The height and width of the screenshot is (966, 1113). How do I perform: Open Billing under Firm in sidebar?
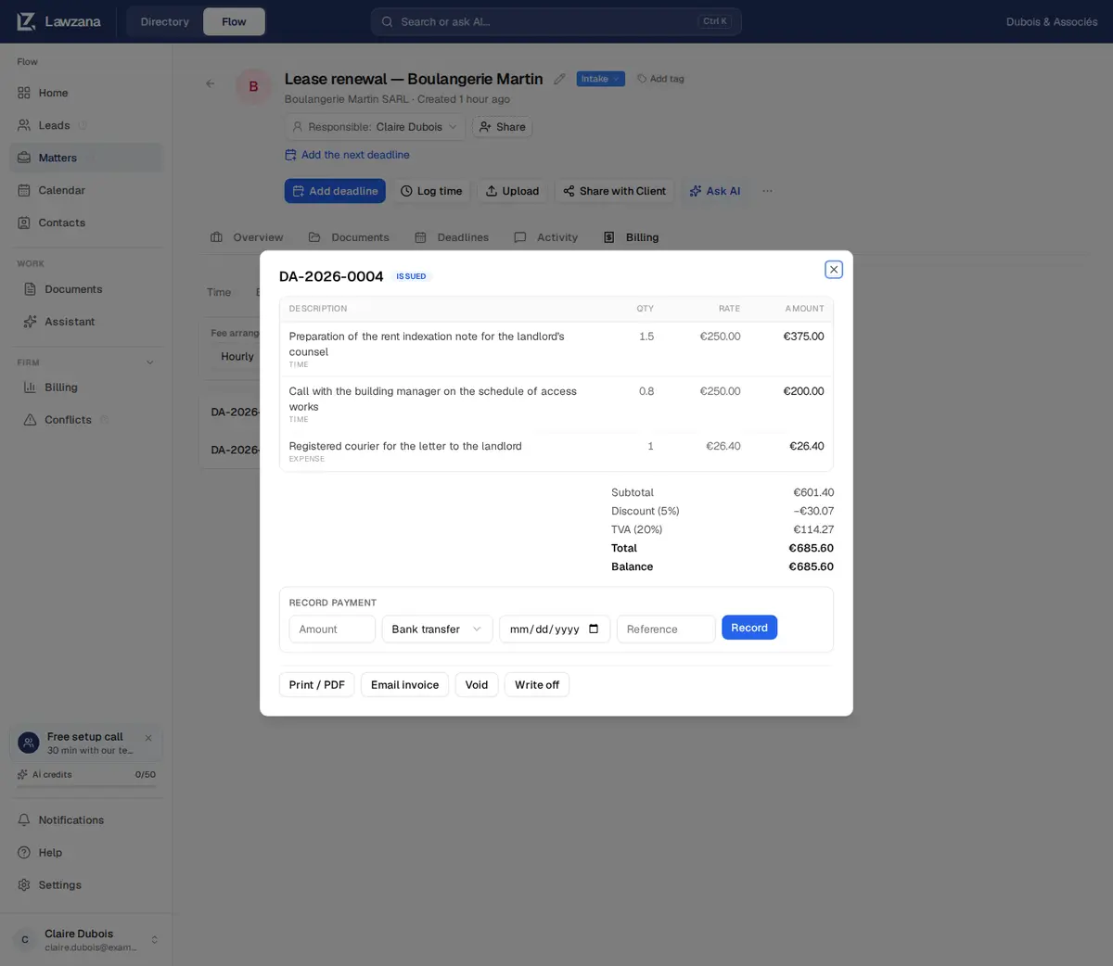pyautogui.click(x=85, y=388)
